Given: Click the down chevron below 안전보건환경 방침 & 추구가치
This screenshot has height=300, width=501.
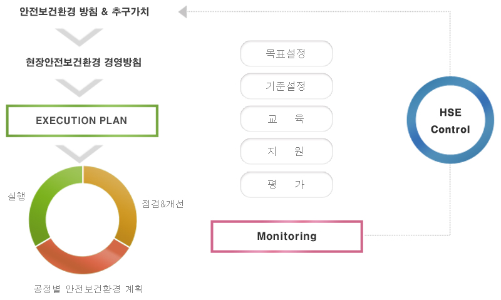Looking at the screenshot, I should 79,37.
